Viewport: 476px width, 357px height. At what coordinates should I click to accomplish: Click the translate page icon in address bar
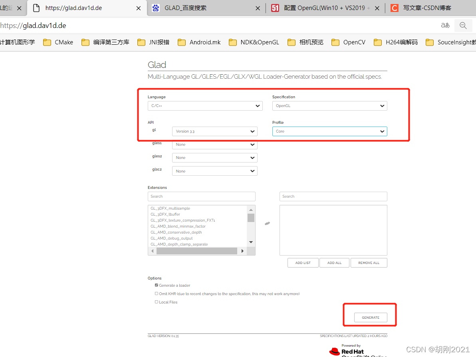coord(445,26)
